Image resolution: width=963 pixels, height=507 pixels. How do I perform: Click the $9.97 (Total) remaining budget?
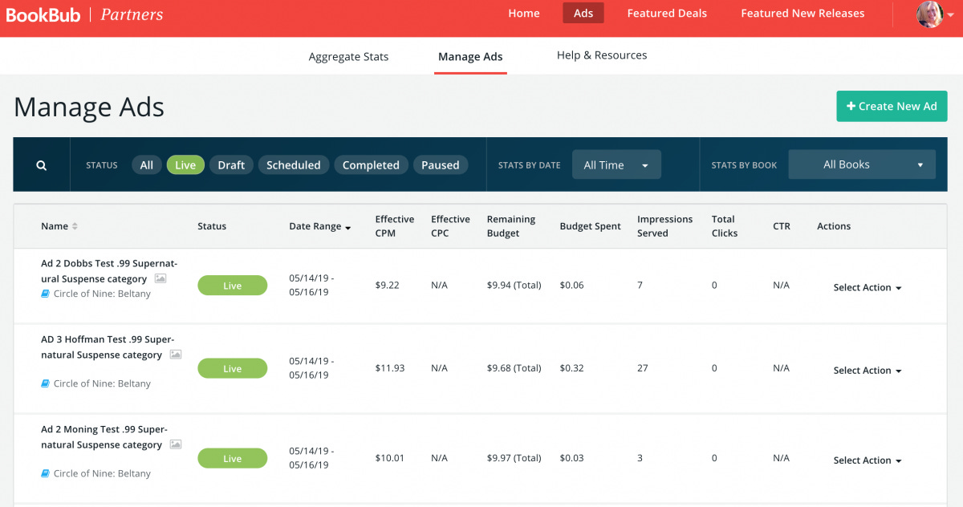(514, 458)
